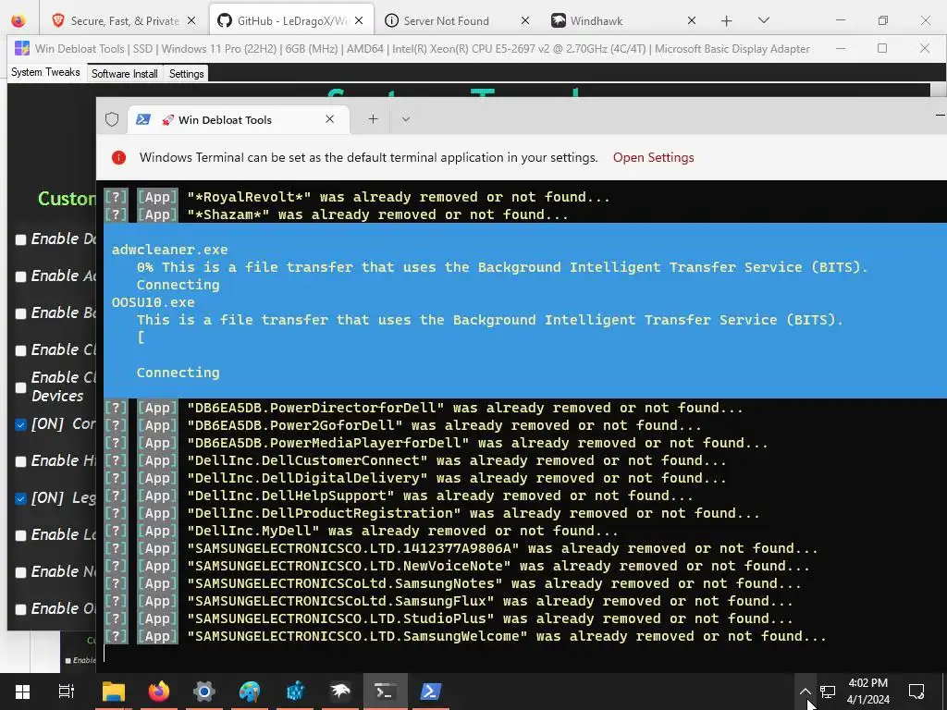Switch to GitHub - LeDragoX browser tab
The width and height of the screenshot is (947, 710).
click(291, 20)
